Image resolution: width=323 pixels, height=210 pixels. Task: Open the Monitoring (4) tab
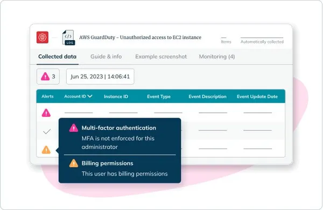217,56
